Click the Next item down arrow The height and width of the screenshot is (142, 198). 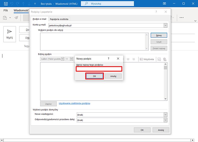[29, 4]
